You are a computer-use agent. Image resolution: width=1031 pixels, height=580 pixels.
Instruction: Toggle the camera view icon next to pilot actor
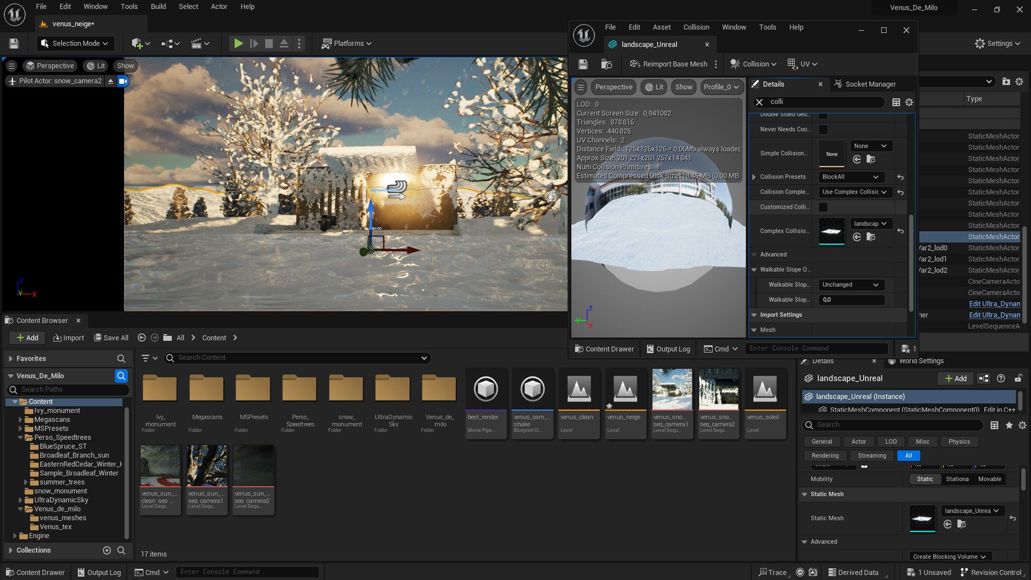123,81
